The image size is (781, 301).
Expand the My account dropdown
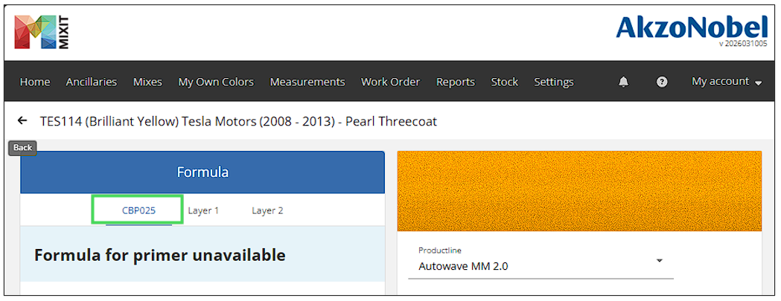[x=727, y=82]
